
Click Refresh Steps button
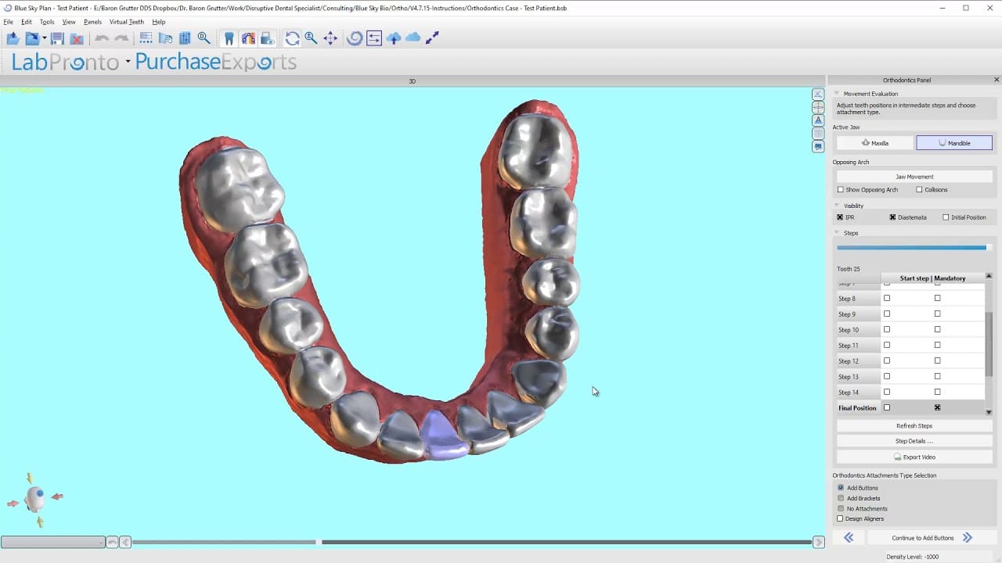click(x=914, y=426)
